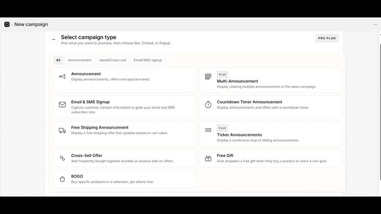Click the page vertical scrollbar
This screenshot has height=214, width=381.
pyautogui.click(x=380, y=112)
